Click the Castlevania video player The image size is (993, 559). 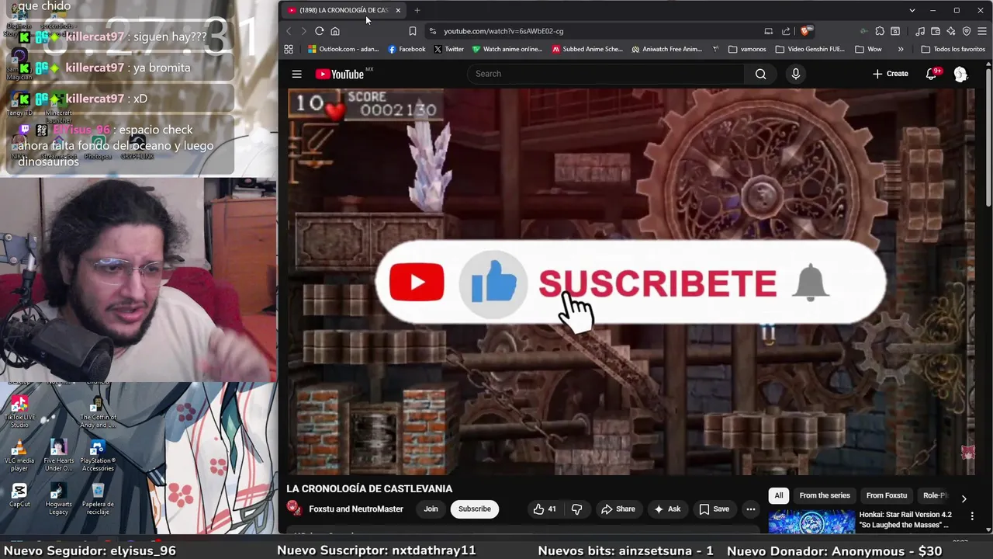tap(631, 281)
